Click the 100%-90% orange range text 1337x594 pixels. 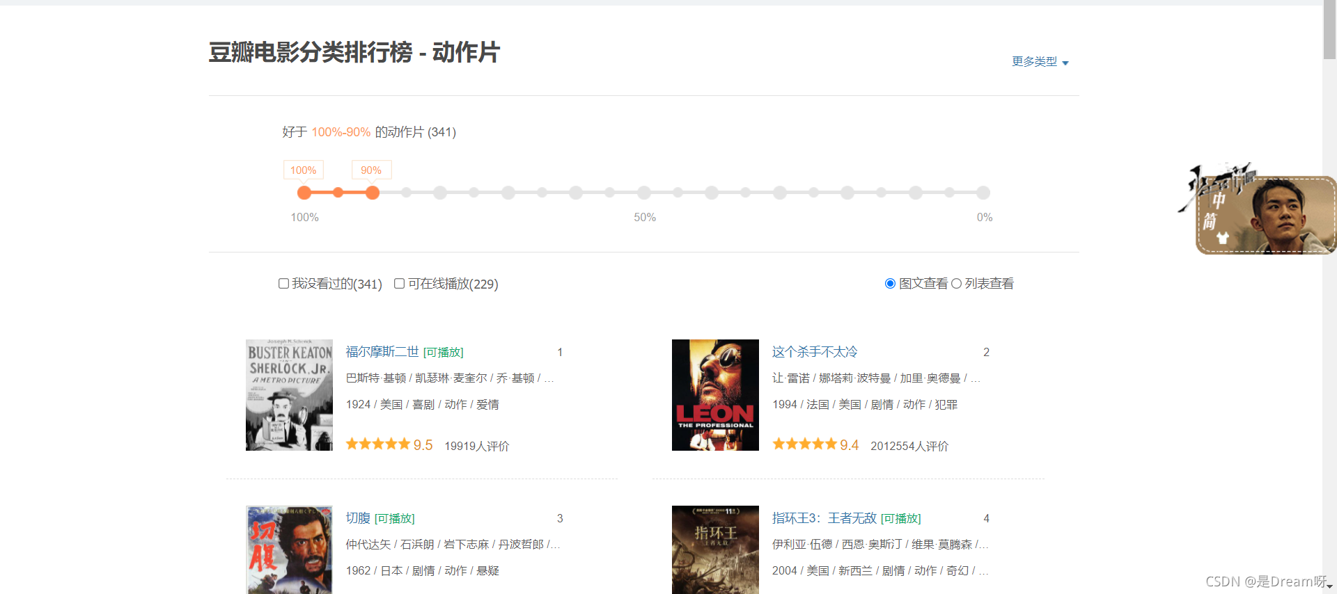[x=341, y=132]
